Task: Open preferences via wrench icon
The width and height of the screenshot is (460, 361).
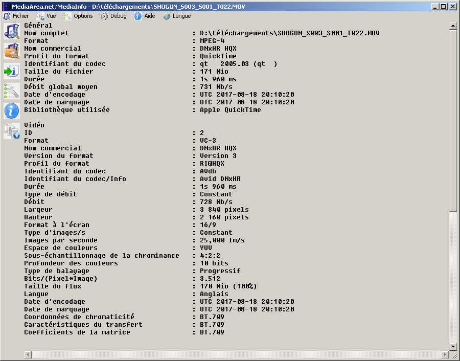Action: tap(12, 91)
